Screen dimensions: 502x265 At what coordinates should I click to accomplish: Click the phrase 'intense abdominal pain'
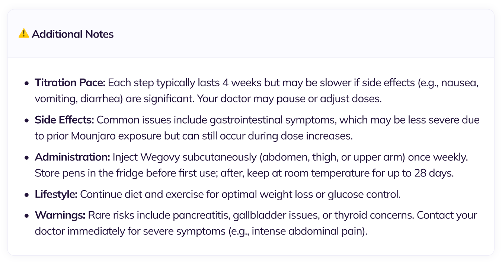point(310,232)
